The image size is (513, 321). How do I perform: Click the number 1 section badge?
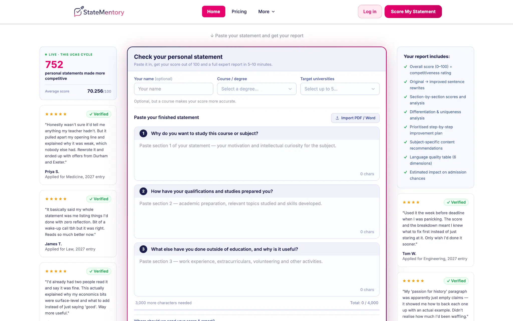point(143,133)
